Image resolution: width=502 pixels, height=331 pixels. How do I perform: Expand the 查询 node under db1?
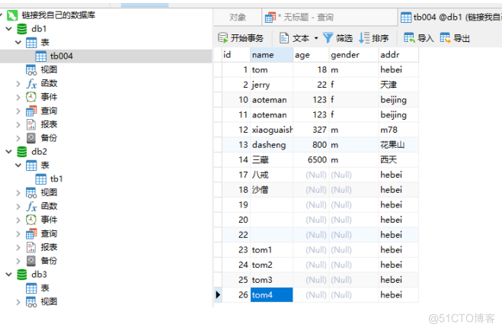[x=18, y=111]
